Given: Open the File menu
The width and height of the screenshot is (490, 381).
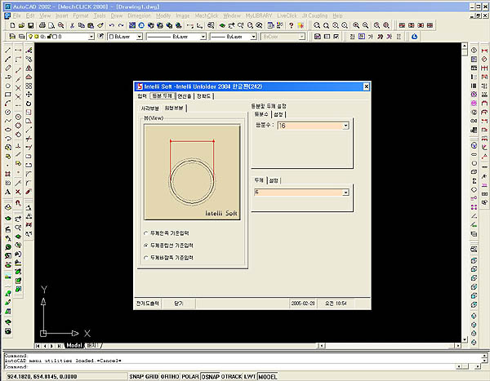Looking at the screenshot, I should click(x=16, y=16).
